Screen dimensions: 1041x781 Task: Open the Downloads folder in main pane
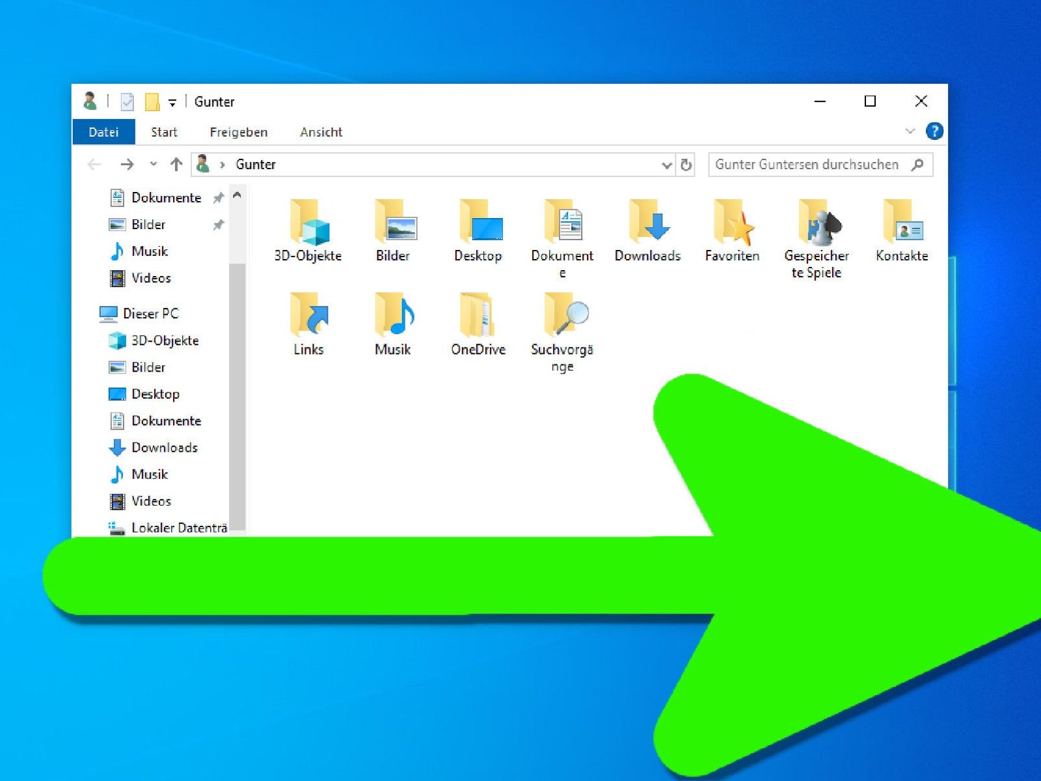pos(647,225)
